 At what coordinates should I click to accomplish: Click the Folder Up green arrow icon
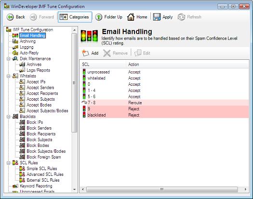[x=99, y=17]
